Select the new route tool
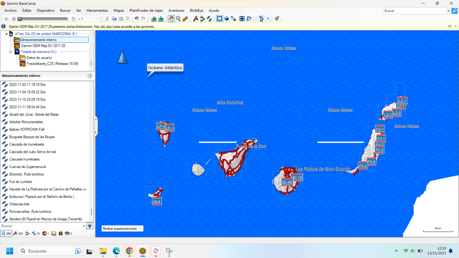Viewport: 459px width, 258px height. coord(203,19)
